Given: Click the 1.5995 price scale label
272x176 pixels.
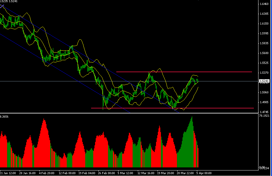Looking at the screenshot, I should coord(264,33).
